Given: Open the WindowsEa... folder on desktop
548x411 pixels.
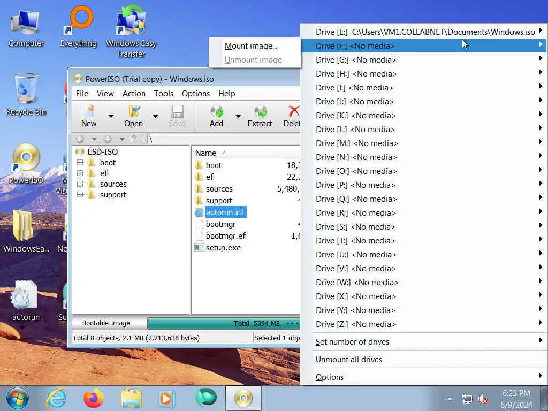Looking at the screenshot, I should click(x=26, y=231).
